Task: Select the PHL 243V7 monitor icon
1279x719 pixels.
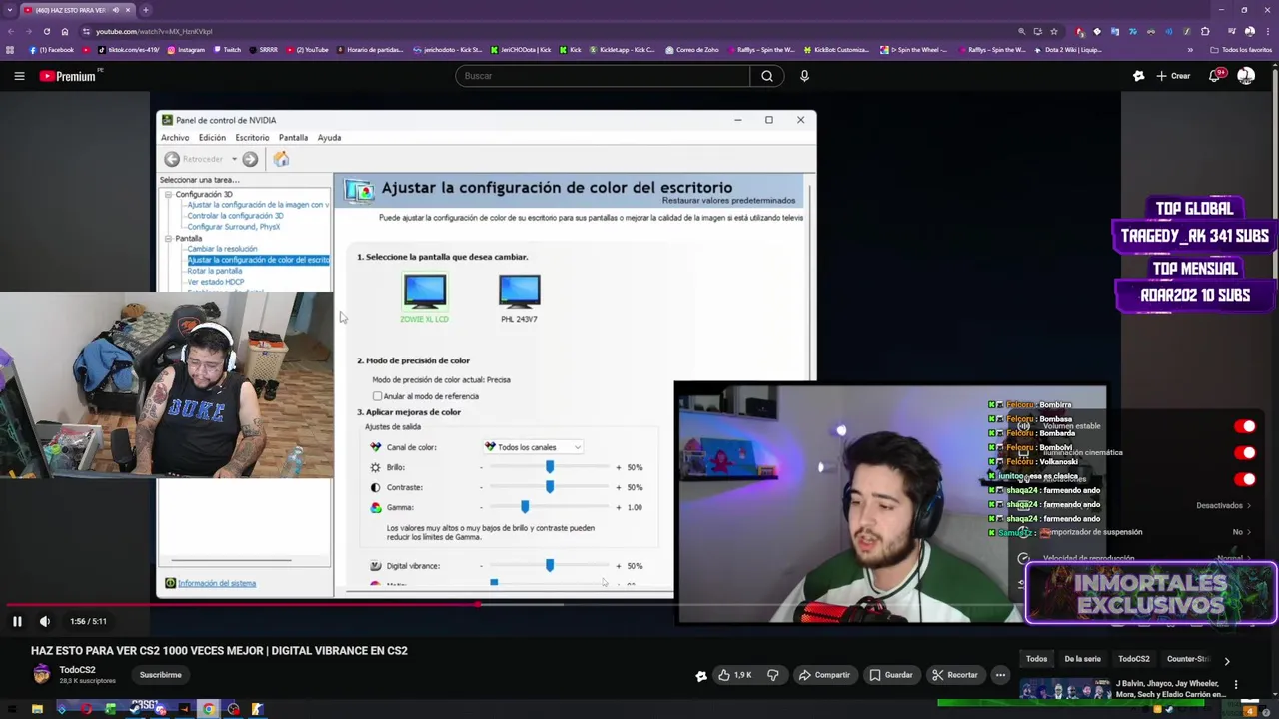Action: point(519,292)
